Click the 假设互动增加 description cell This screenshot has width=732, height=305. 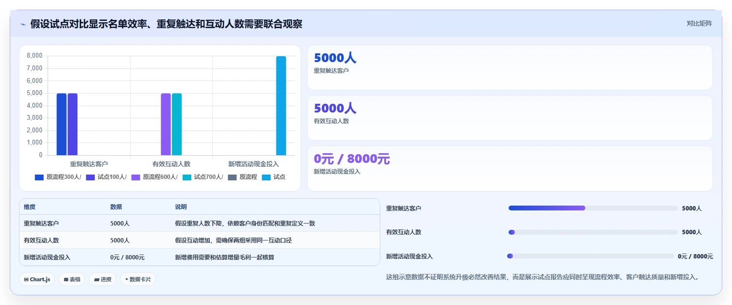(233, 241)
